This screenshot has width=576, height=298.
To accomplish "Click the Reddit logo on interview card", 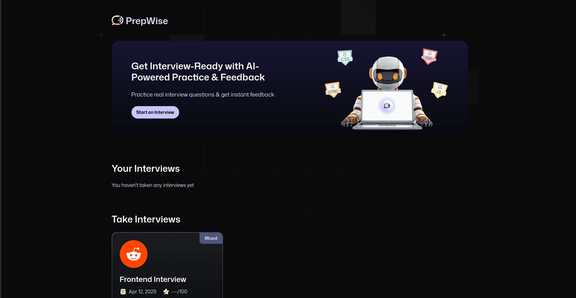I will (x=134, y=254).
